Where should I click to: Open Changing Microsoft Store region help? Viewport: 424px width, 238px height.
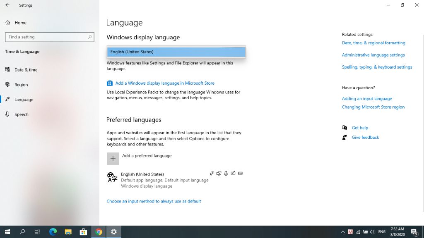click(x=373, y=107)
